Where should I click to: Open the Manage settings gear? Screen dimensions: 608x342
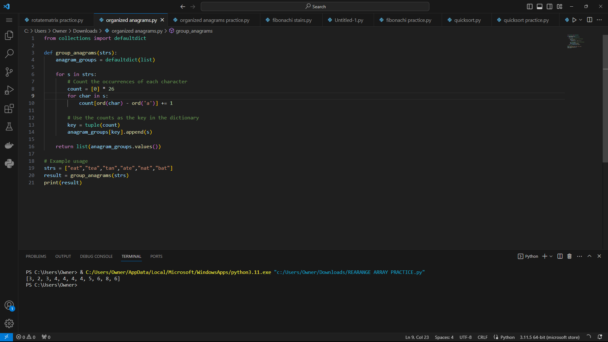pyautogui.click(x=9, y=323)
